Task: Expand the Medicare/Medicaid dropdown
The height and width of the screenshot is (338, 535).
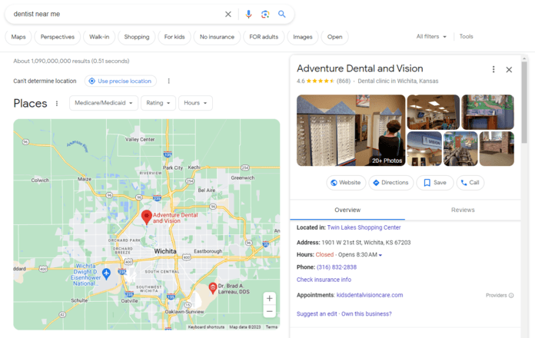Action: point(105,103)
